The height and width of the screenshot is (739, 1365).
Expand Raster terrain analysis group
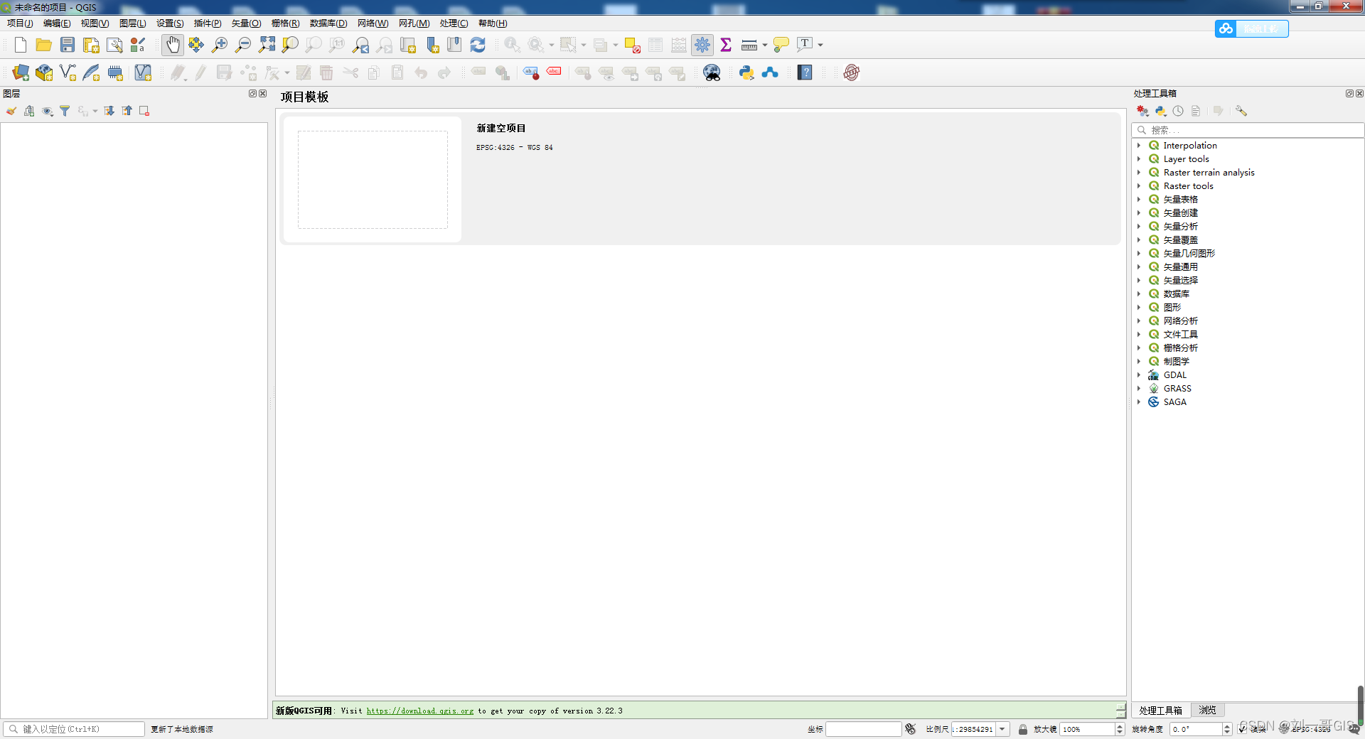click(x=1139, y=173)
